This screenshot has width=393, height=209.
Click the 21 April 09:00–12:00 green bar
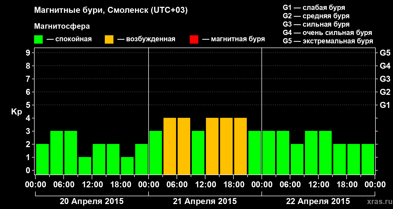tap(198, 153)
